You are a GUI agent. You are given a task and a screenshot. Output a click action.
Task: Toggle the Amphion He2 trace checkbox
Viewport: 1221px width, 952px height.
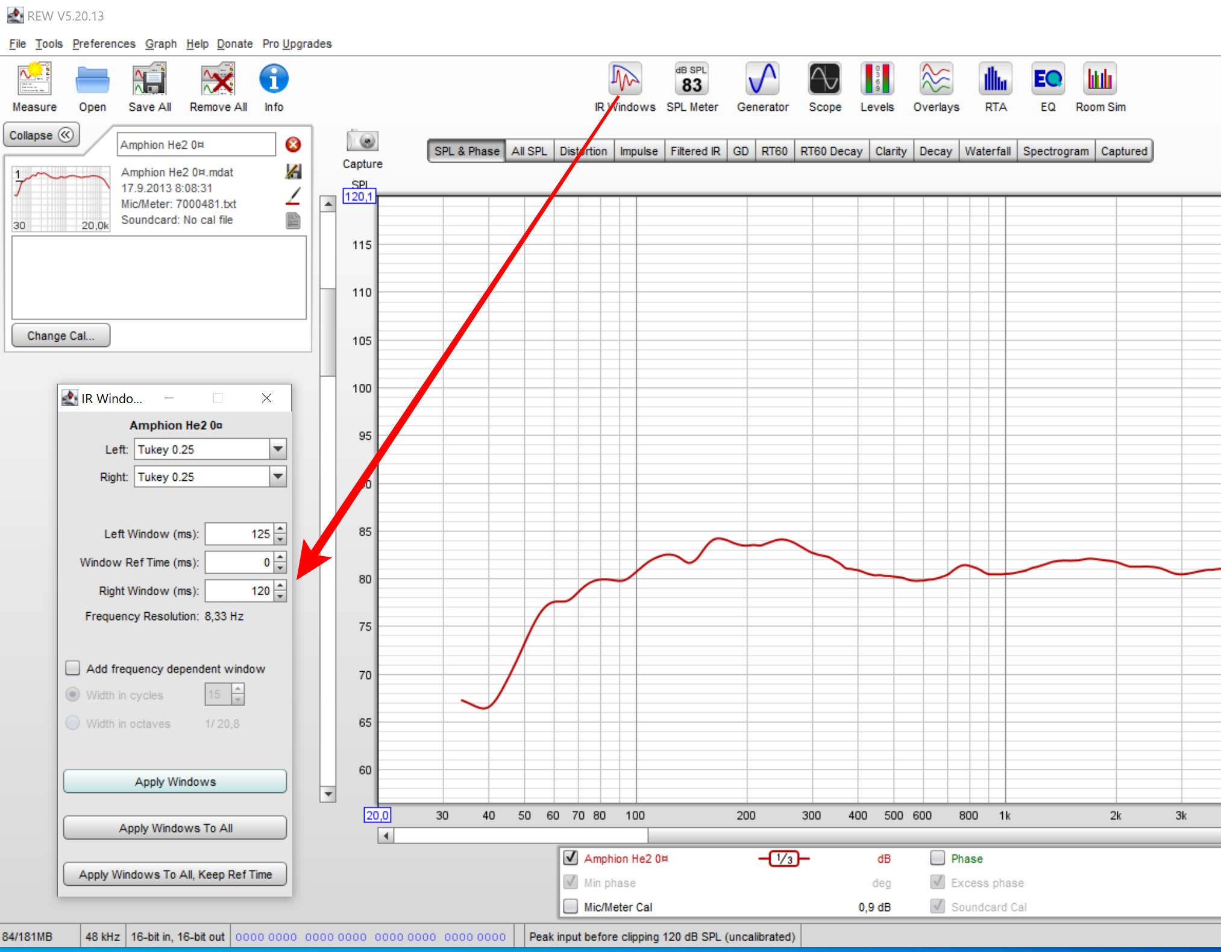coord(570,858)
